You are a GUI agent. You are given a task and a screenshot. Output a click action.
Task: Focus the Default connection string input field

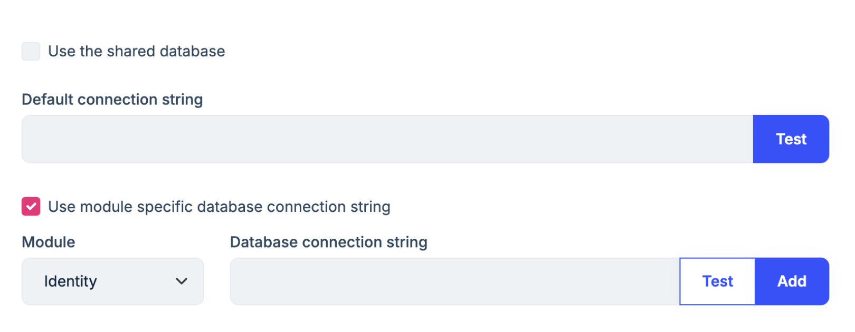pyautogui.click(x=387, y=139)
